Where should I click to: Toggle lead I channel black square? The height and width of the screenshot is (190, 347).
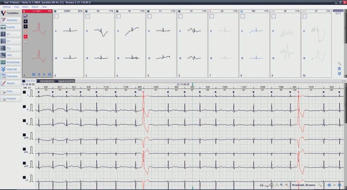(x=24, y=92)
